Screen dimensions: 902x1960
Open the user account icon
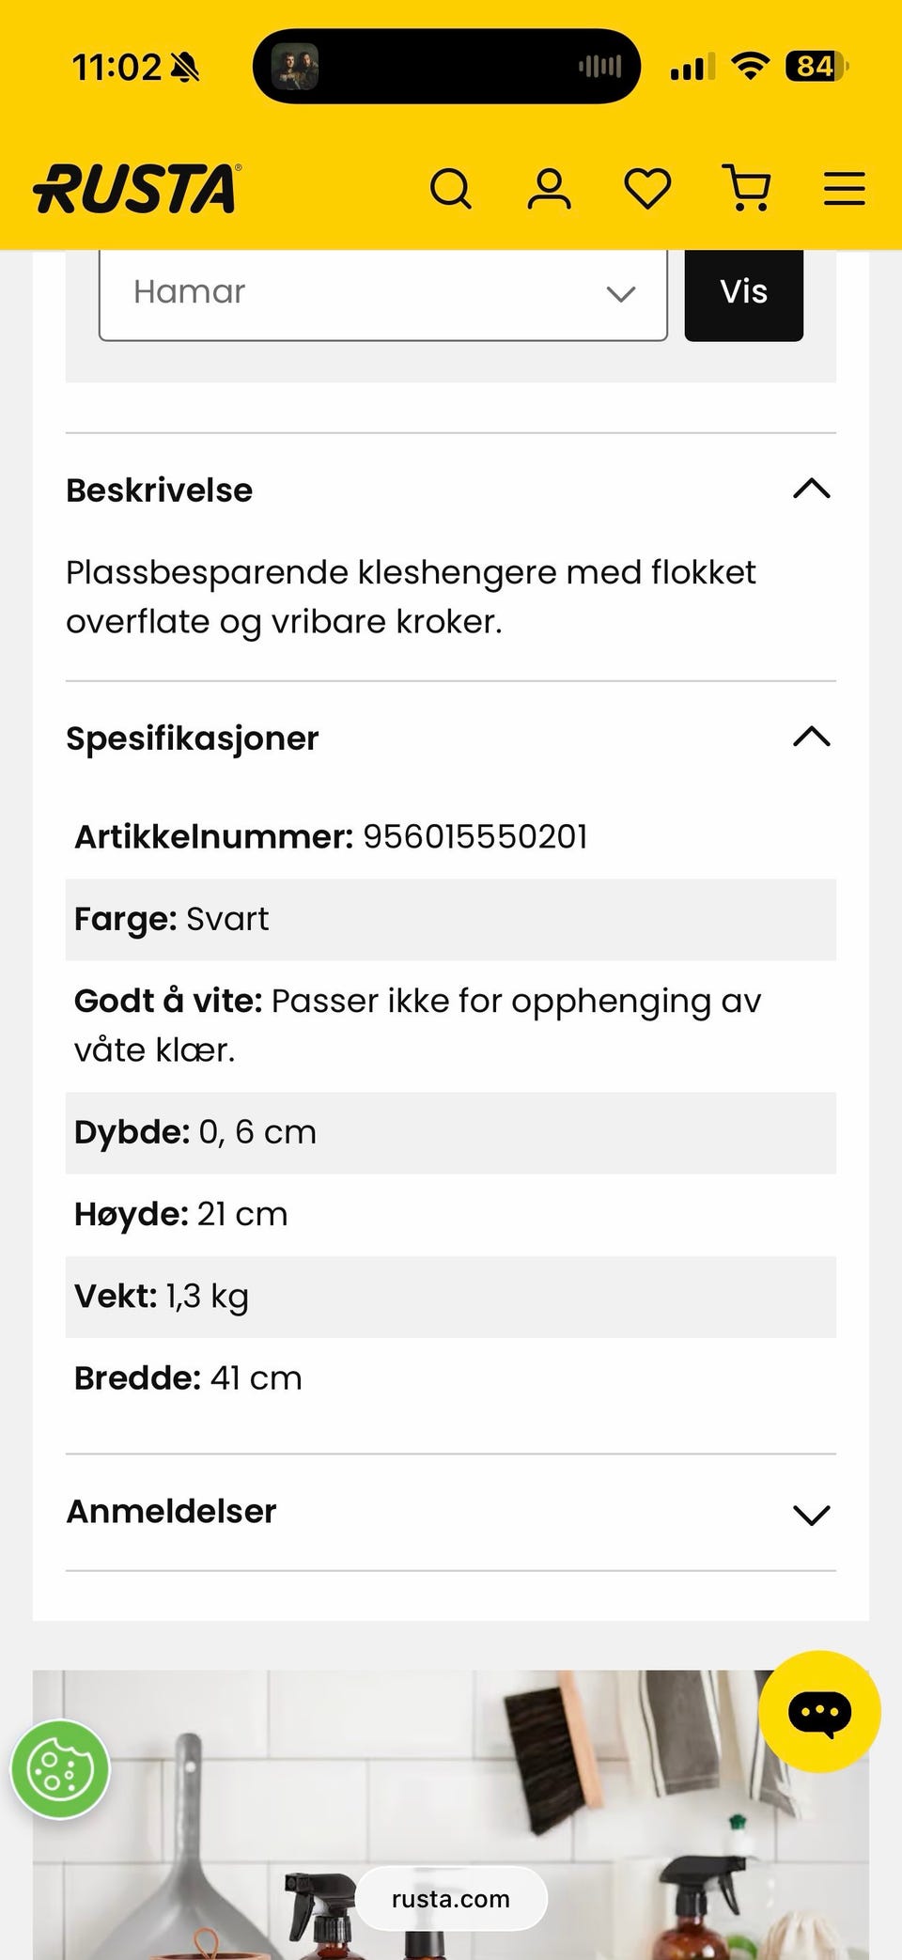point(550,189)
